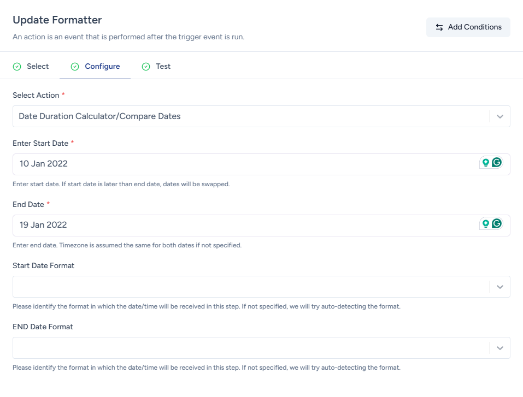The image size is (523, 397).
Task: Open the END Date Format dropdown chevron
Action: (500, 348)
